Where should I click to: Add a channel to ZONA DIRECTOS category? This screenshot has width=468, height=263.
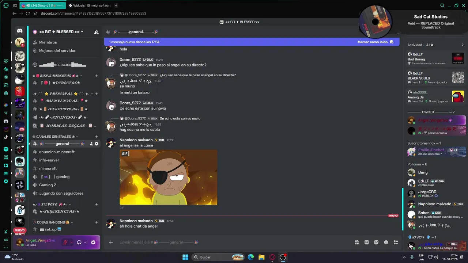tap(97, 76)
